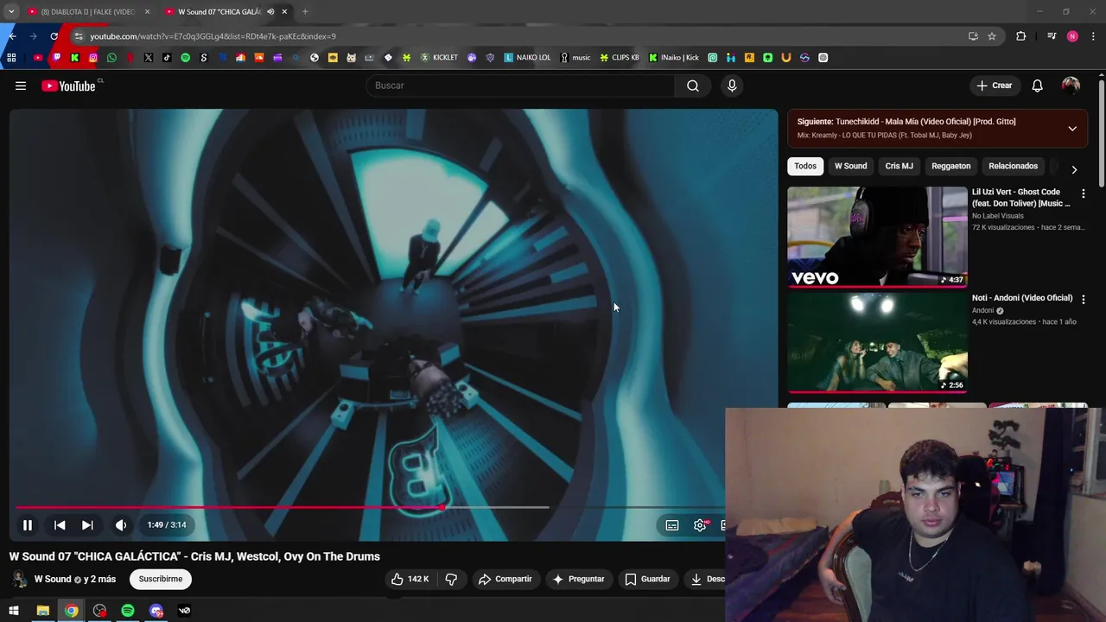
Task: Open the Chrome tab search dropdown
Action: click(11, 11)
